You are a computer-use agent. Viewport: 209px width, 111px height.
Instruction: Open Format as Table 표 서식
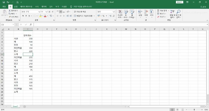[126, 14]
